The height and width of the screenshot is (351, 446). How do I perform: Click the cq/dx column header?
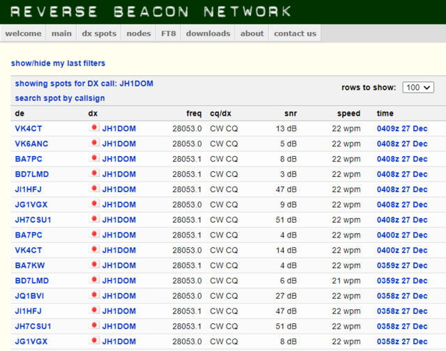(x=220, y=114)
